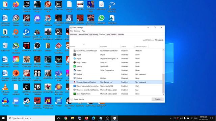
Task: Open Microsoft Edge from the taskbar
Action: pos(93,118)
